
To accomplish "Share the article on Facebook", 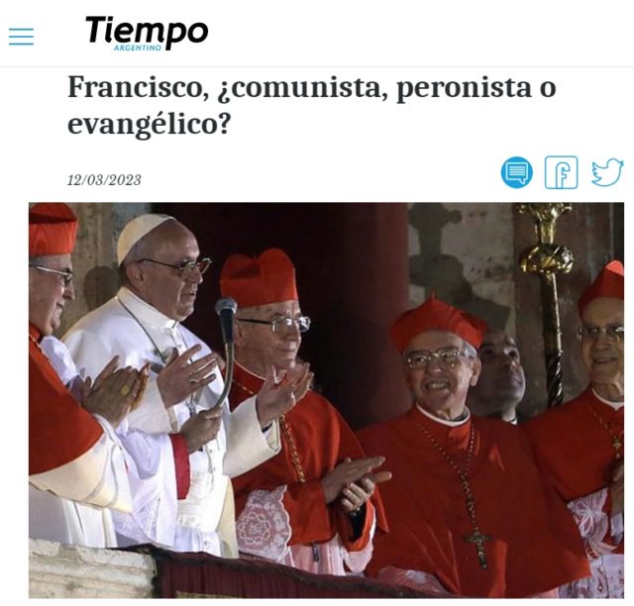I will (x=562, y=172).
